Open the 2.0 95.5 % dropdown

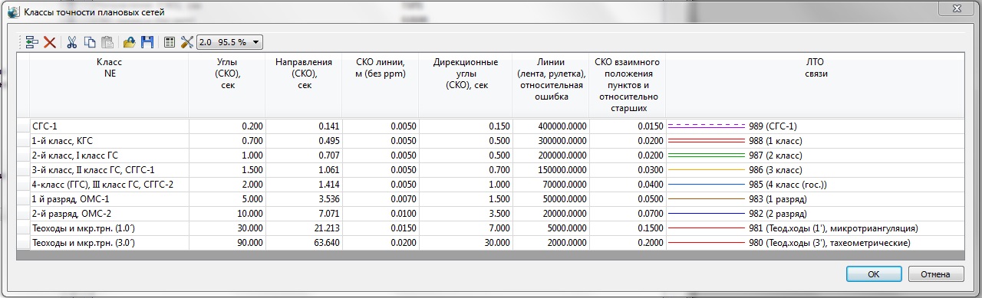pos(230,42)
